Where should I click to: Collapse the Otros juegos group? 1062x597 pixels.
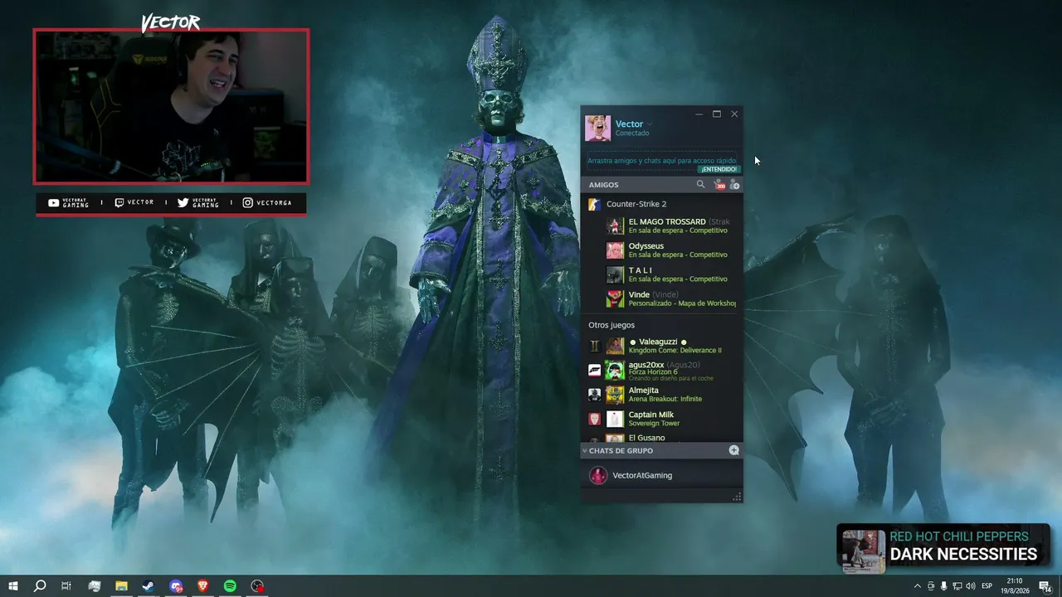point(611,325)
